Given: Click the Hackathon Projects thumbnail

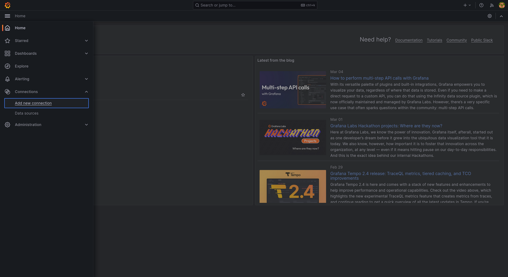Looking at the screenshot, I should click(x=293, y=137).
